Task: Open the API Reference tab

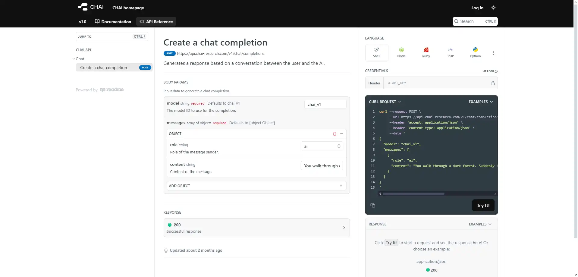Action: [x=156, y=22]
